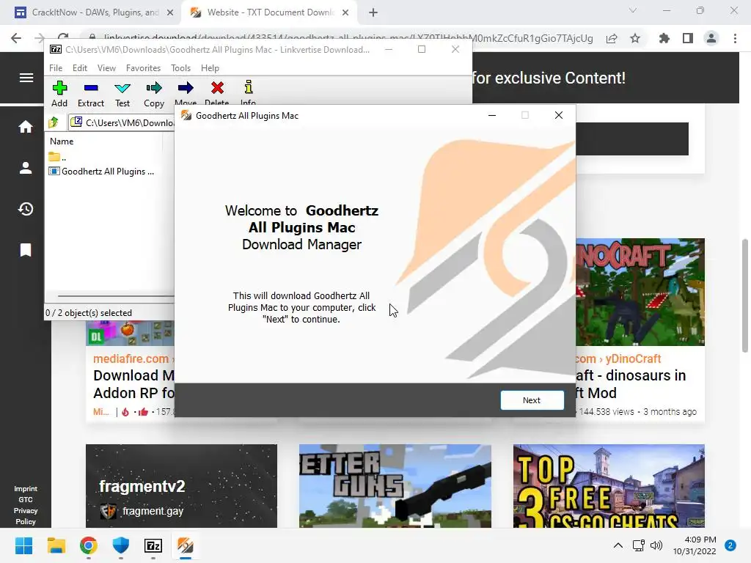Open File Explorer from taskbar
This screenshot has height=563, width=751.
tap(56, 545)
